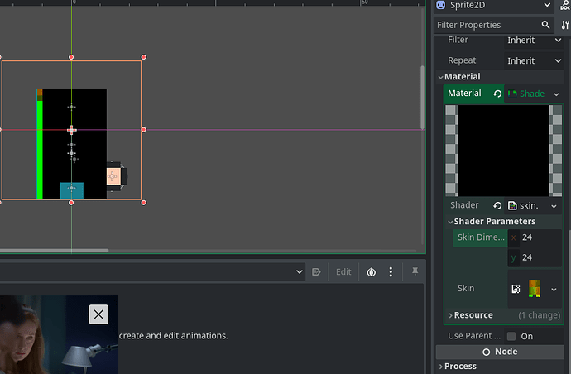Open the Repeat Inherit dropdown
The image size is (571, 374).
[534, 60]
